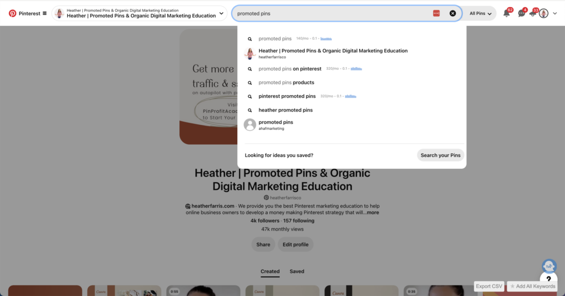Open the help question mark button
This screenshot has width=565, height=296.
(548, 279)
